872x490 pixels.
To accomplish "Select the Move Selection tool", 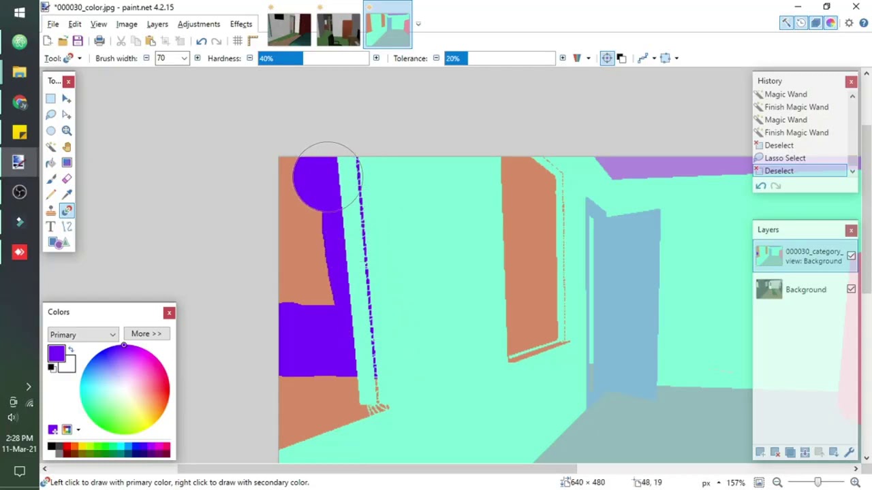I will (x=67, y=114).
